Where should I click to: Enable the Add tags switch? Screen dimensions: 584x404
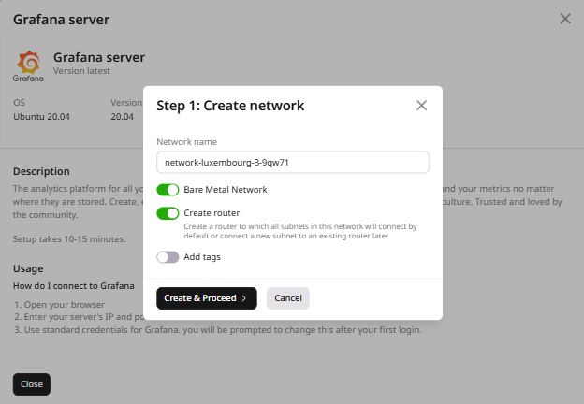pyautogui.click(x=168, y=257)
